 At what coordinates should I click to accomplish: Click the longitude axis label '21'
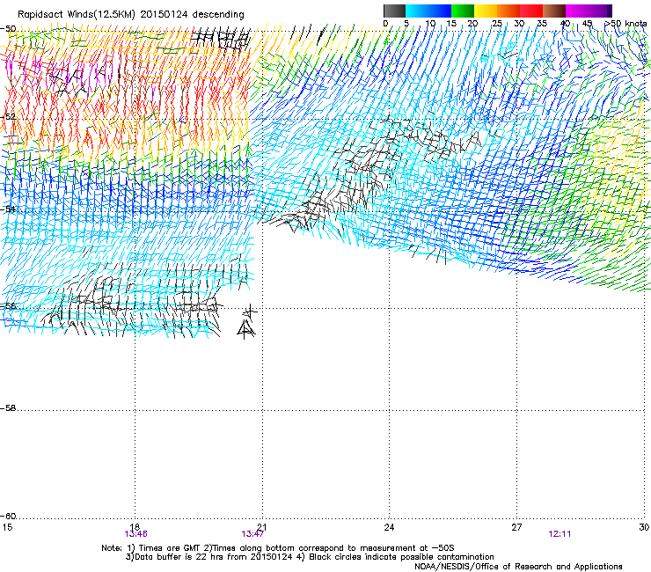click(x=262, y=527)
